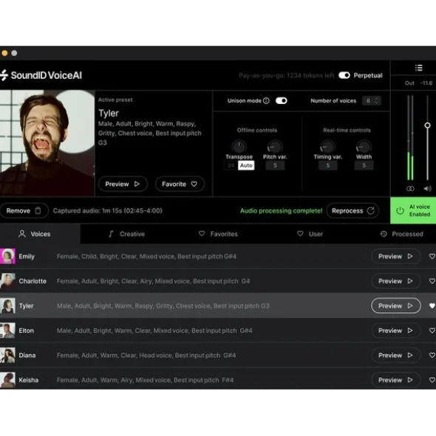This screenshot has width=436, height=436.
Task: Click the Timing var. value field
Action: coord(328,165)
